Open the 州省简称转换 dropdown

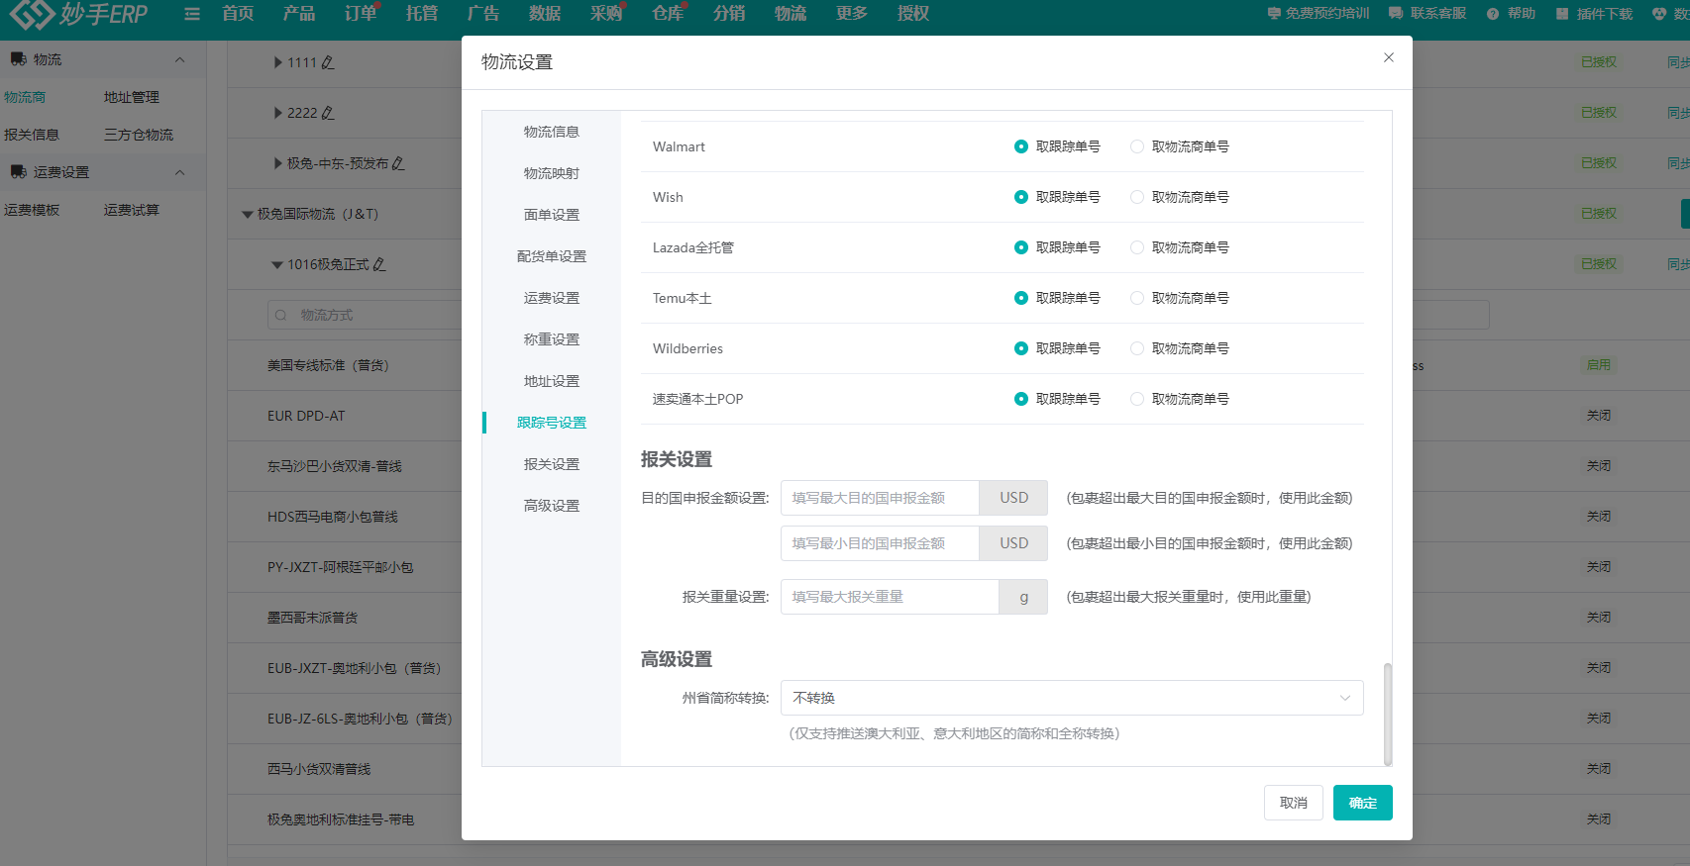(1072, 698)
